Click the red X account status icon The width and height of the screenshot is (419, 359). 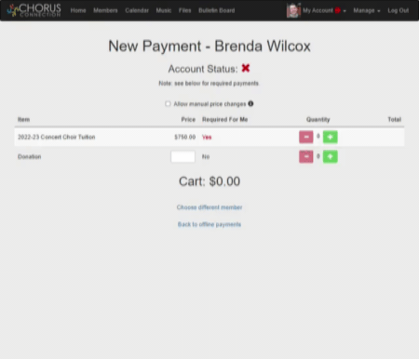246,68
